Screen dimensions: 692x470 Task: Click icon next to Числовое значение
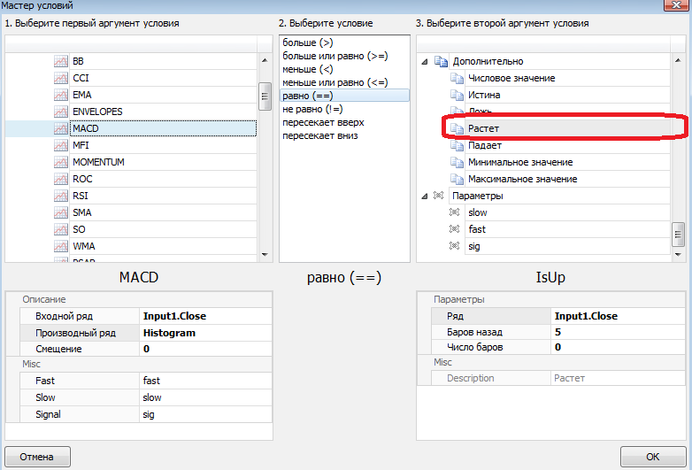457,79
